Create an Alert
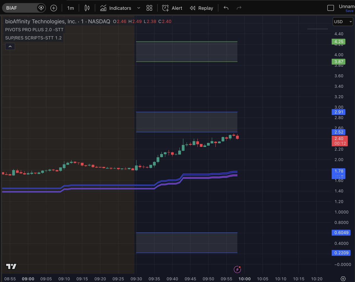The image size is (355, 282). (172, 8)
